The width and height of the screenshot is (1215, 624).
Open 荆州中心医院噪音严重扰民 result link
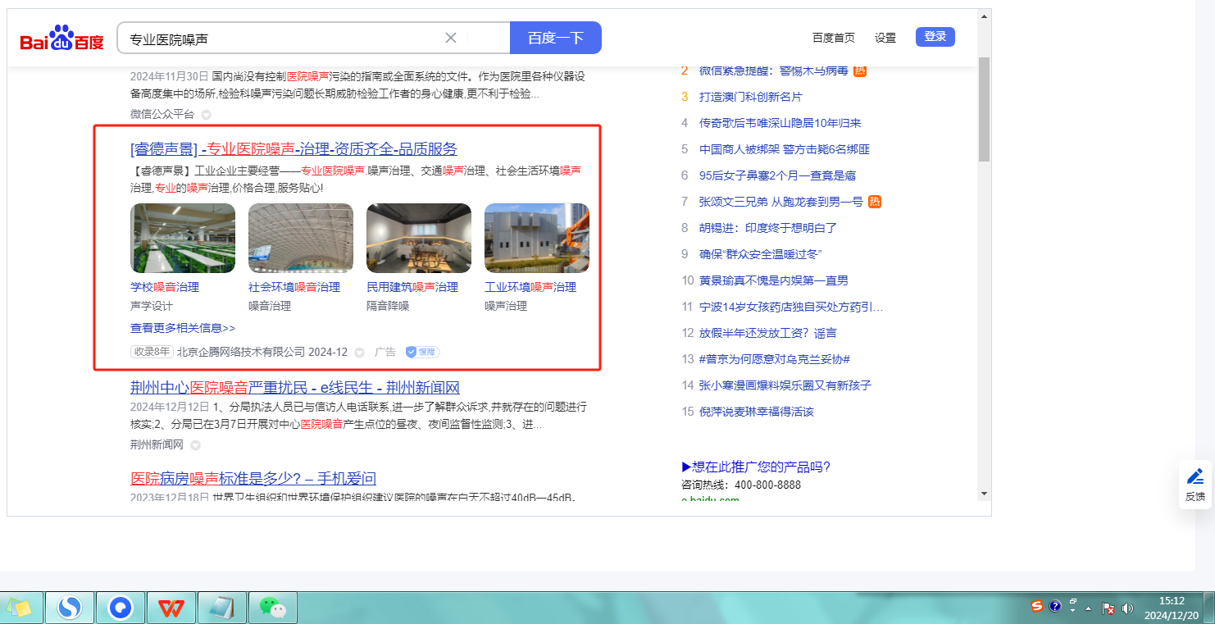[294, 388]
